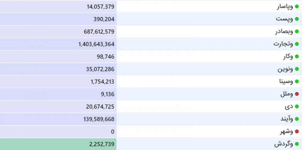Select the symbol name وگردش

pos(284,144)
